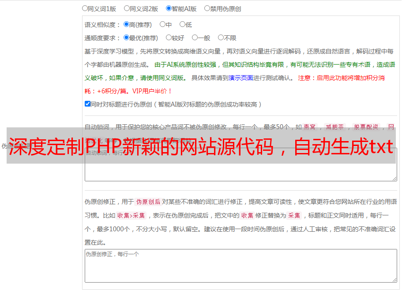Set 通顺度要求 to 最优(推荐)
This screenshot has width=402, height=291.
point(126,38)
